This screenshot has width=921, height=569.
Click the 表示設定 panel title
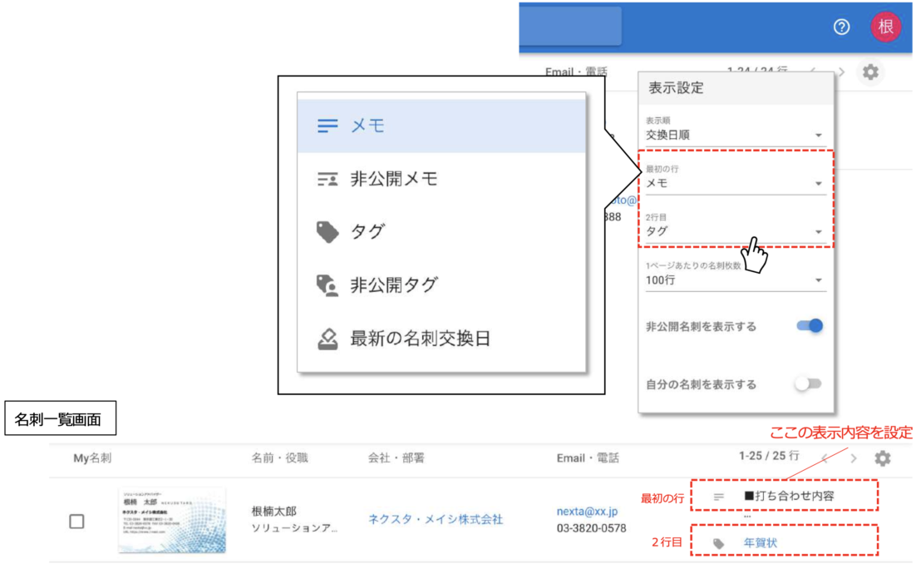click(676, 88)
